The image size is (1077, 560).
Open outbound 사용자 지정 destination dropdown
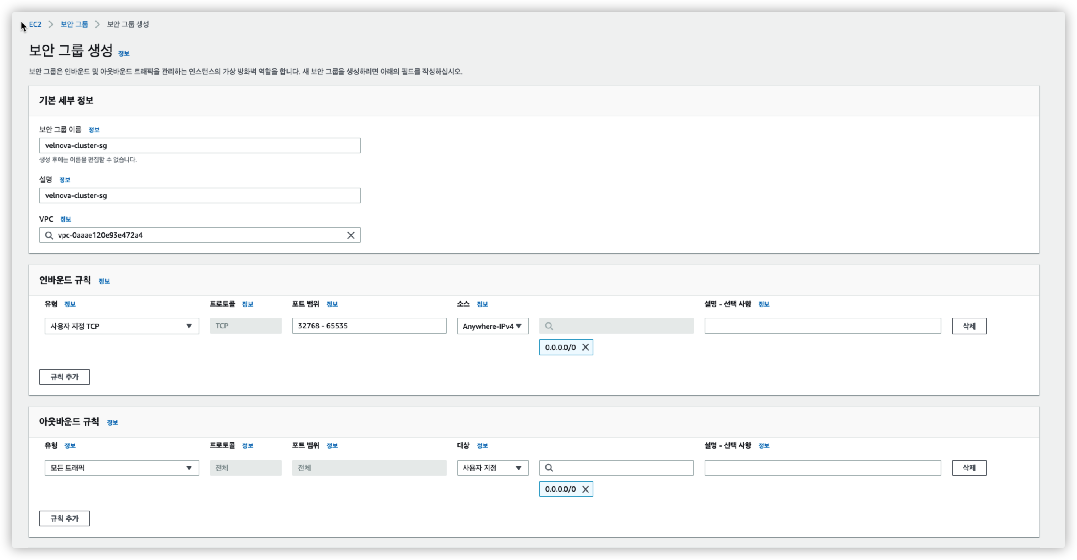coord(492,468)
